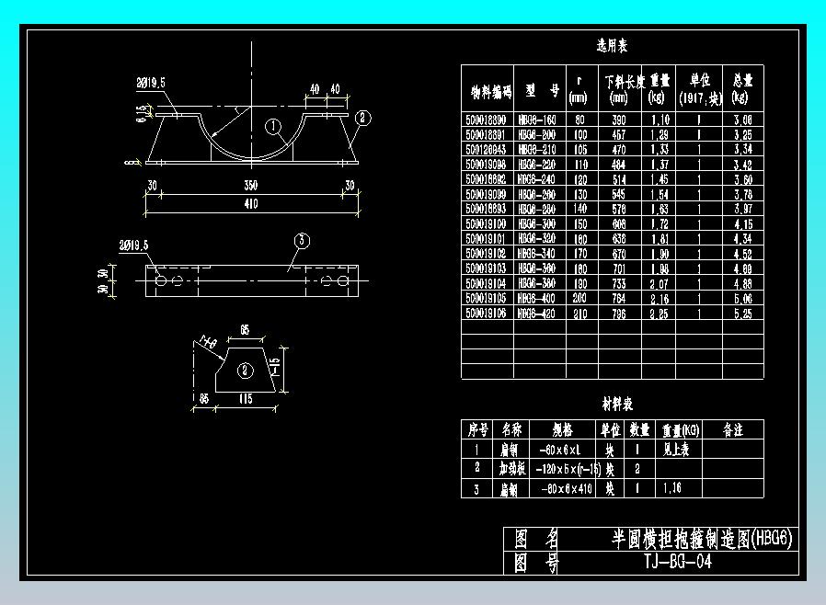Select model HBG6-200 cell
826x605 pixels.
[537, 134]
